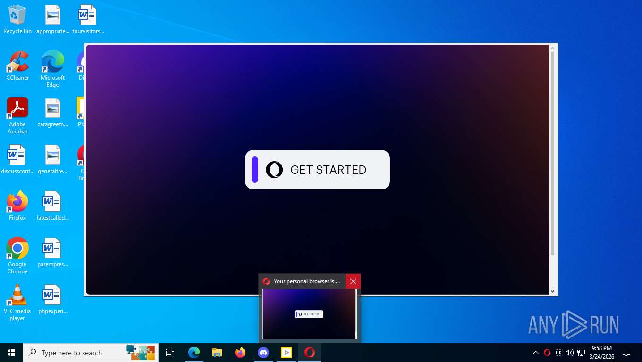
Task: Open the volume control in system tray
Action: tap(570, 353)
